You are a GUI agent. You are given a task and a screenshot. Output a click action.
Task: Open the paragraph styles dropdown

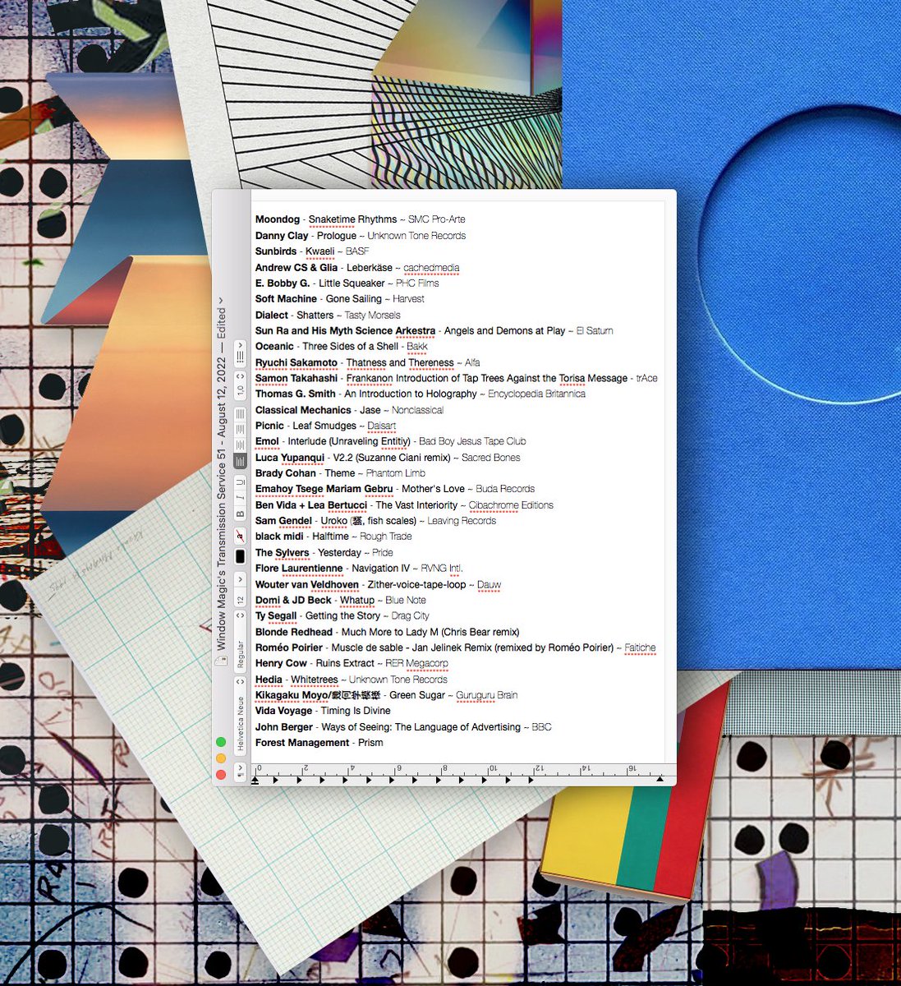[240, 771]
